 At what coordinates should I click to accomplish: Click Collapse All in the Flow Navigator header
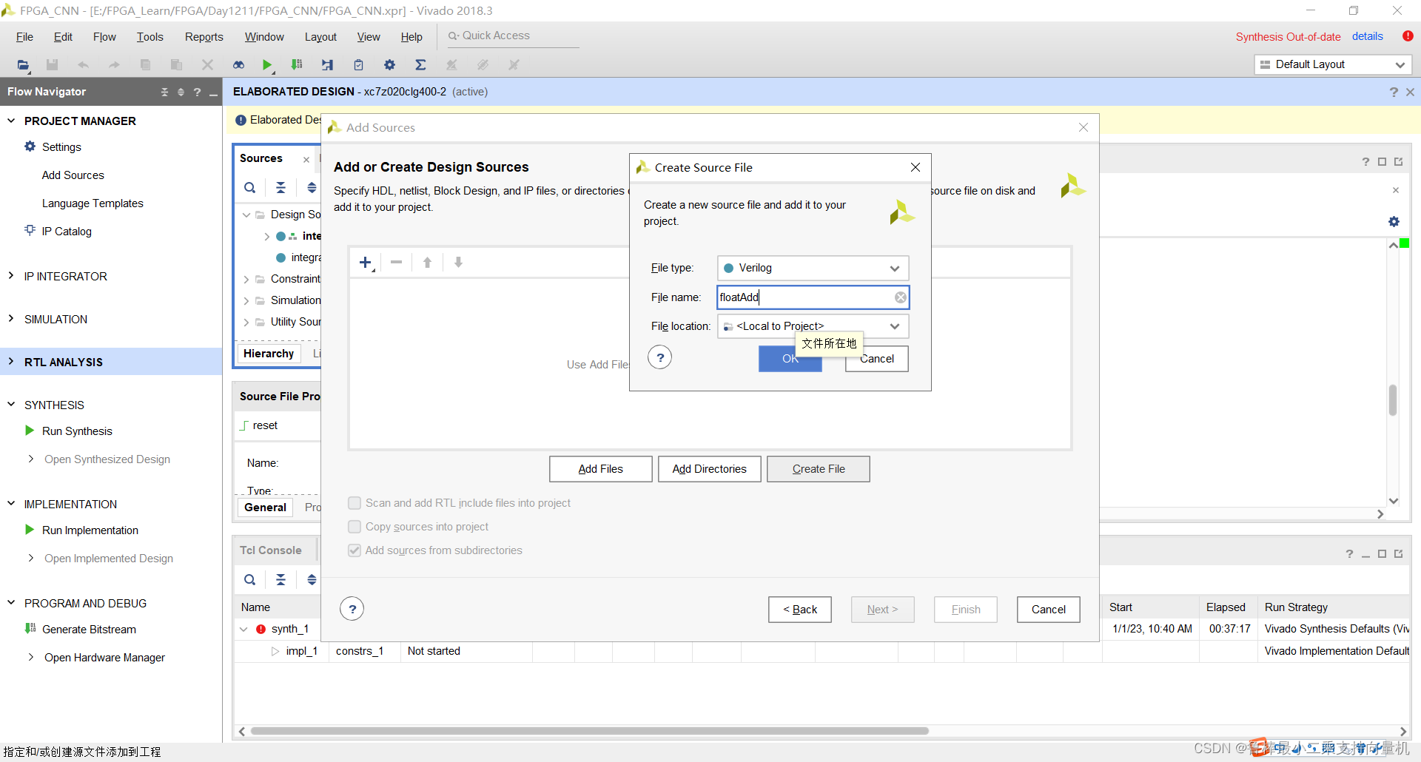click(164, 92)
